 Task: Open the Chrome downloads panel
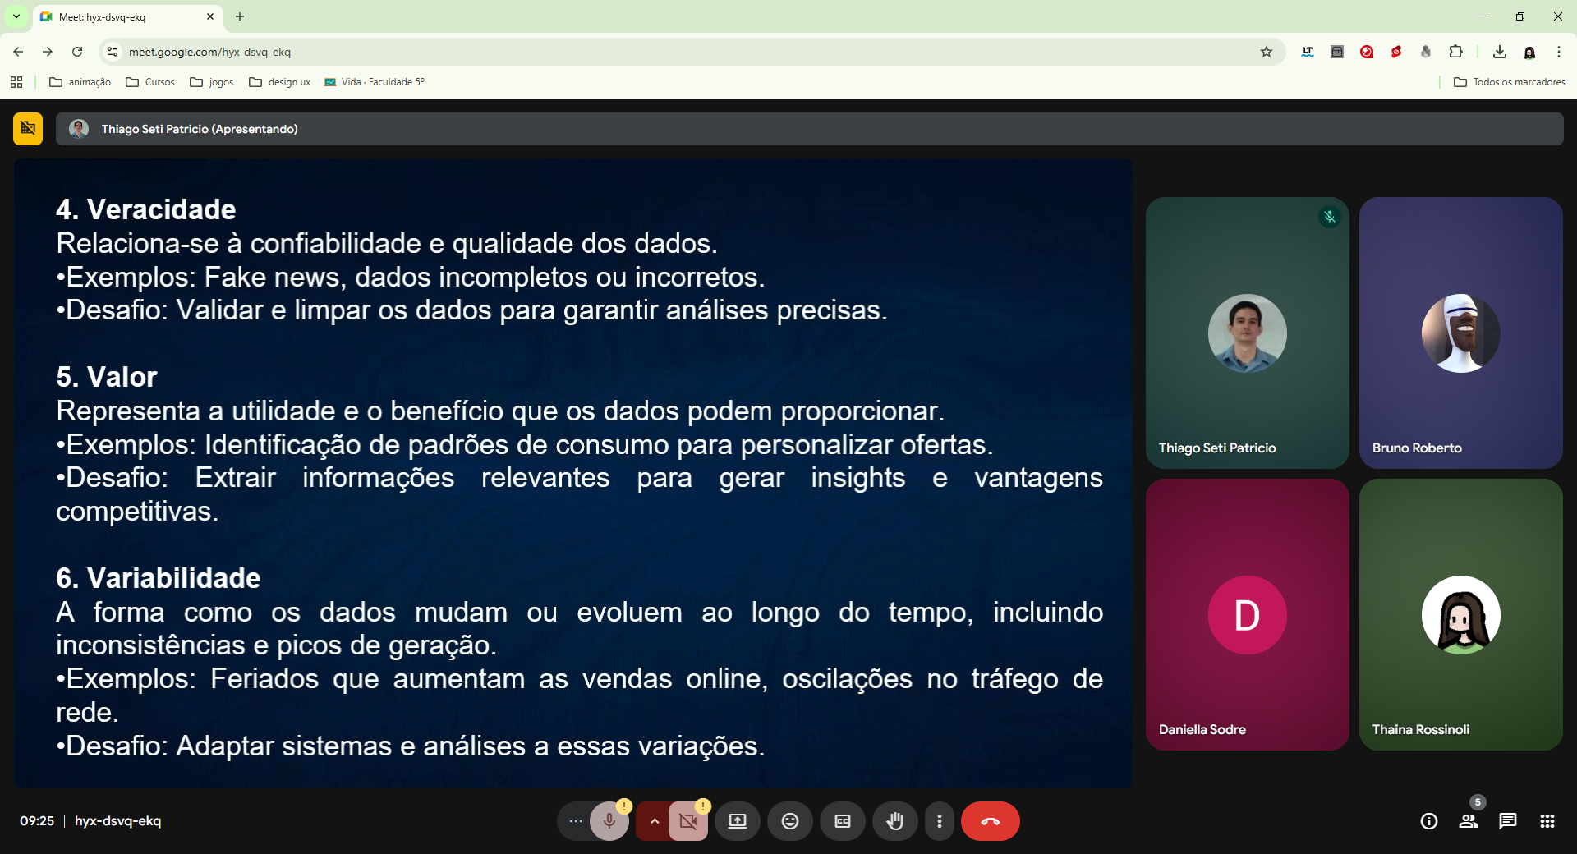click(x=1500, y=52)
